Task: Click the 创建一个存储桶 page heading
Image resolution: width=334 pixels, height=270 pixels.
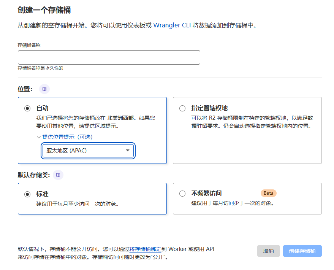Action: [44, 10]
